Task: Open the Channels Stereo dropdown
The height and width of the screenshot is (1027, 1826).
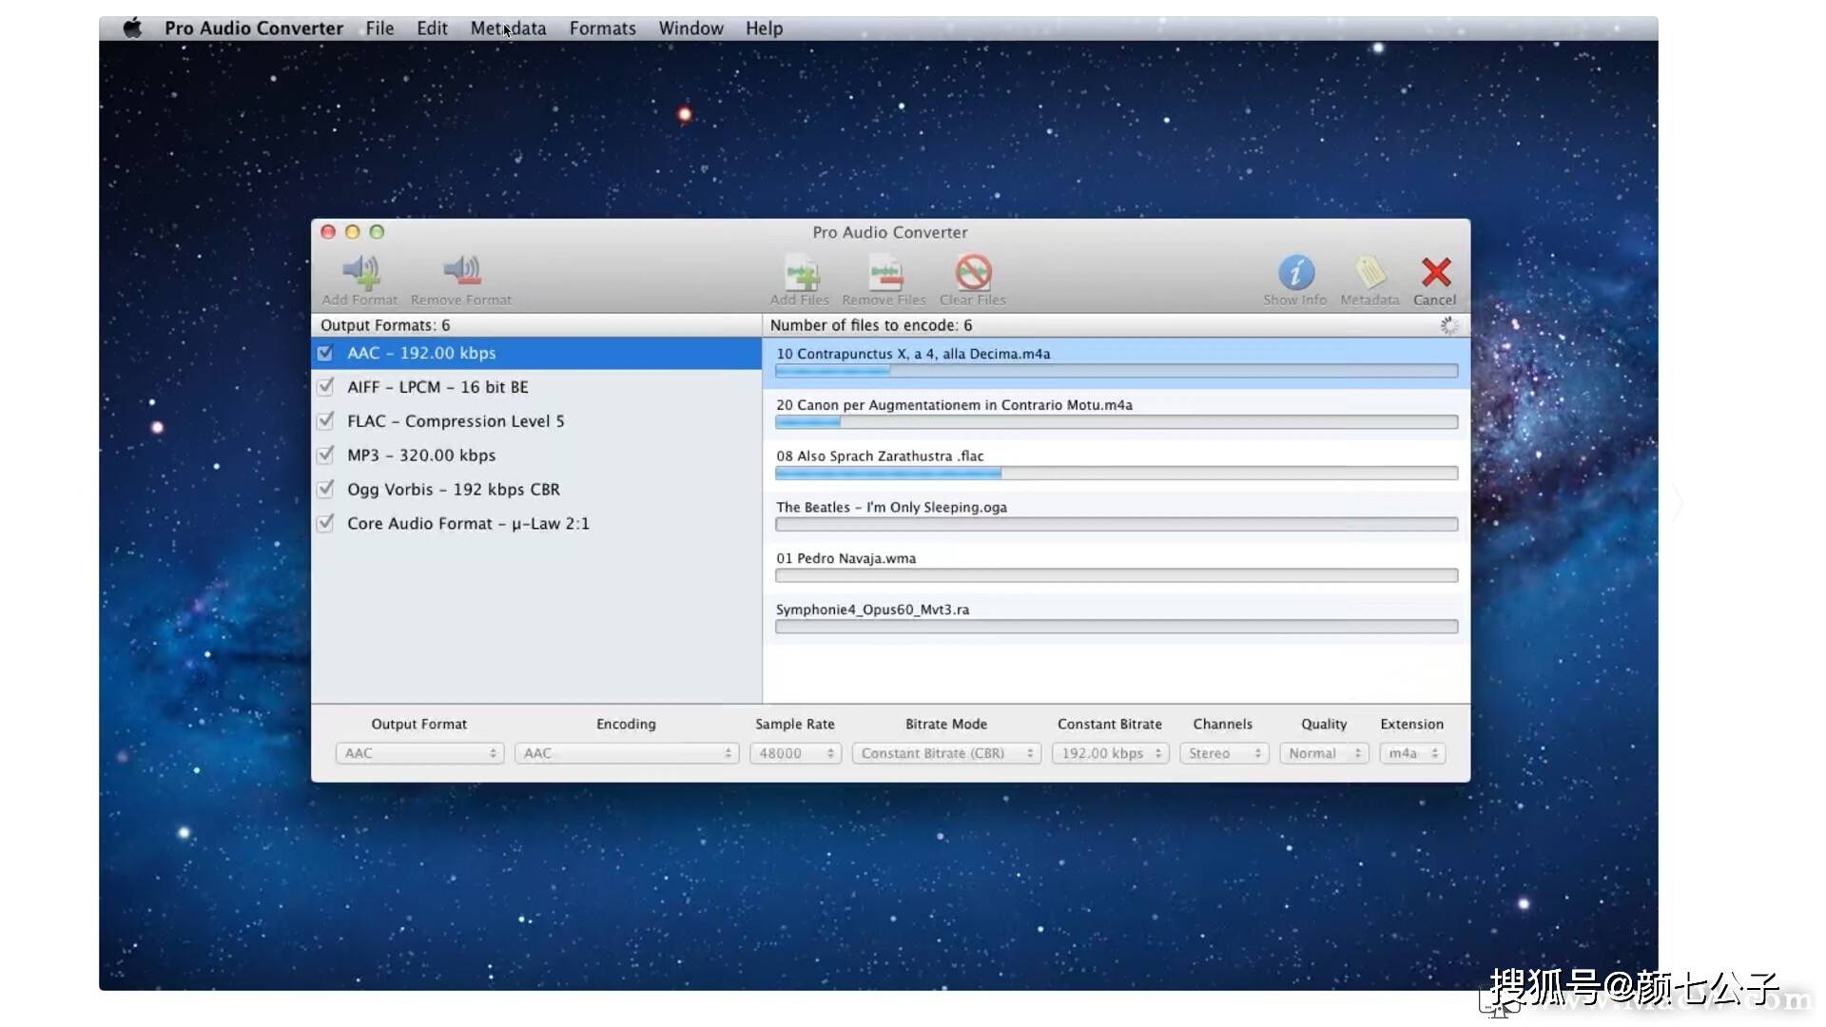Action: [x=1224, y=753]
